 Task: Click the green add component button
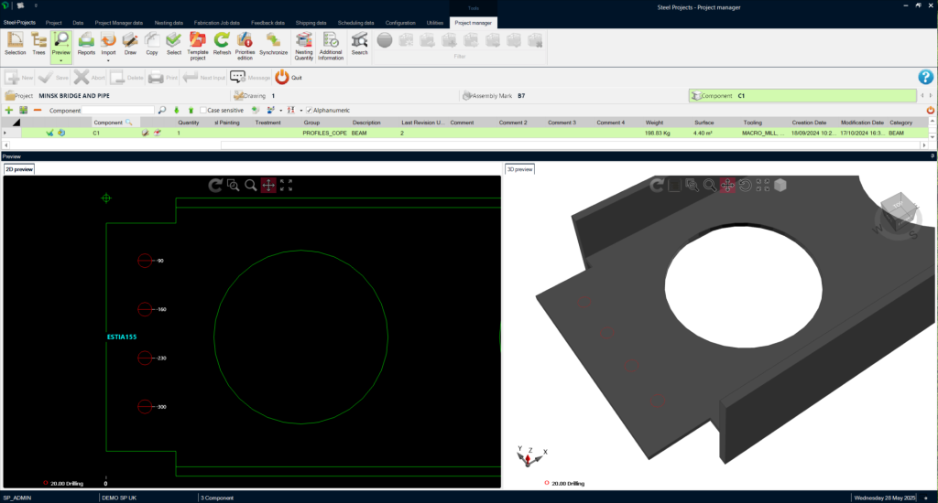[9, 110]
